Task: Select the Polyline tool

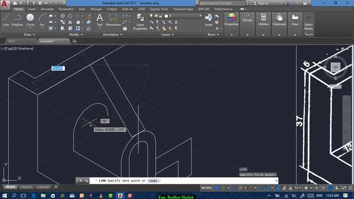Action: (17, 20)
